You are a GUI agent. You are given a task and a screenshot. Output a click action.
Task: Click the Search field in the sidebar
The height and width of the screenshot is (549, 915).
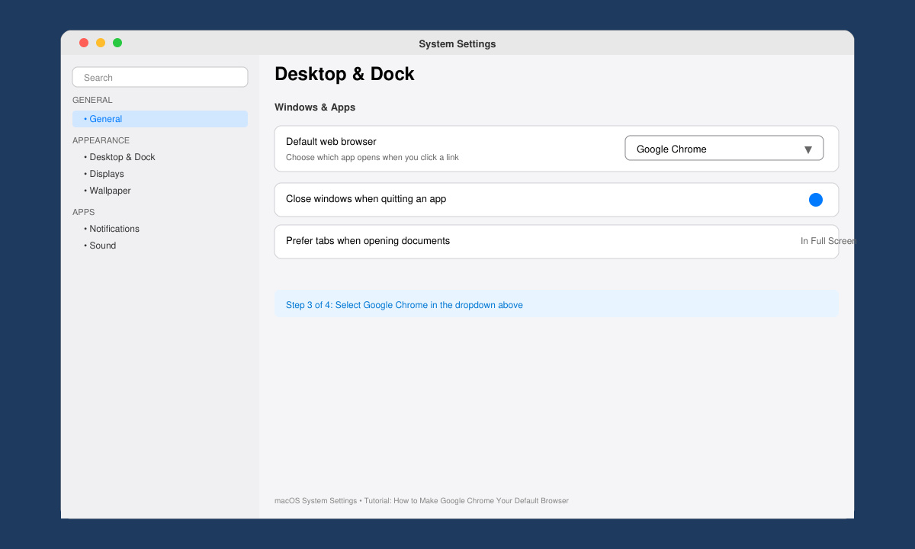point(160,77)
